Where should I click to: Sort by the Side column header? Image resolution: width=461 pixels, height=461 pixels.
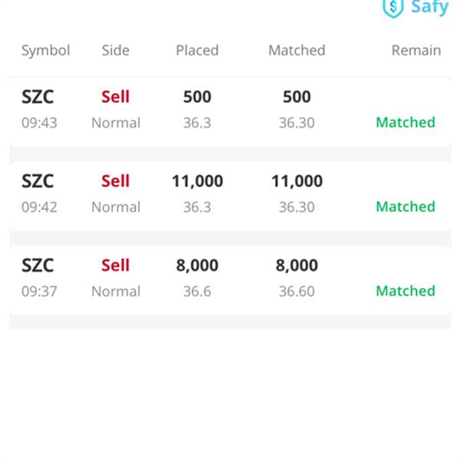click(x=115, y=50)
